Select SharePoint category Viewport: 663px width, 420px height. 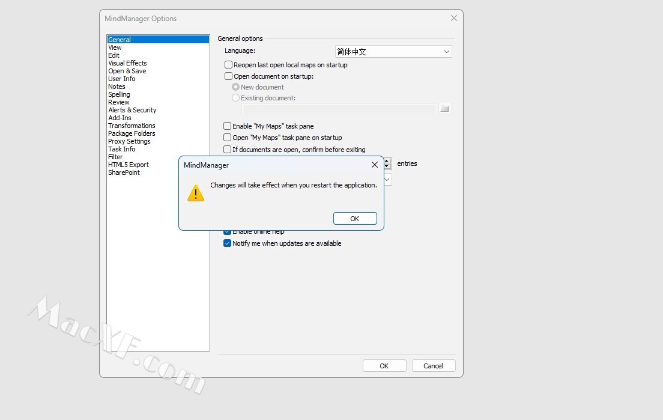point(124,172)
